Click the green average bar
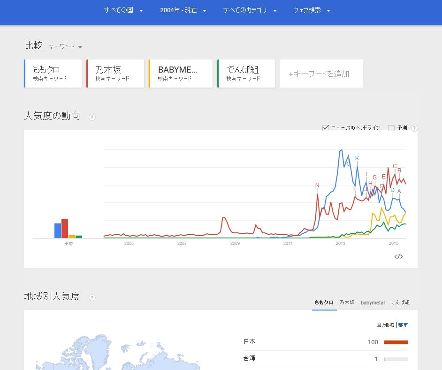 click(79, 237)
